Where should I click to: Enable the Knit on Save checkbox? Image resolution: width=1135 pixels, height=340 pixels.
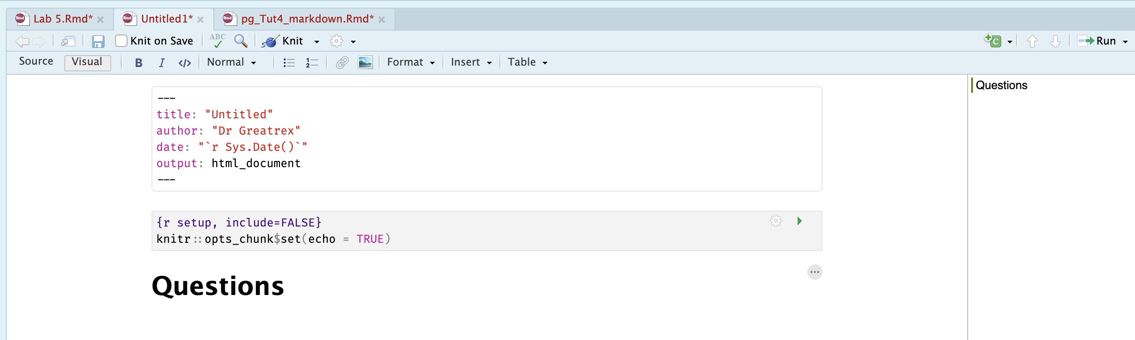tap(121, 41)
